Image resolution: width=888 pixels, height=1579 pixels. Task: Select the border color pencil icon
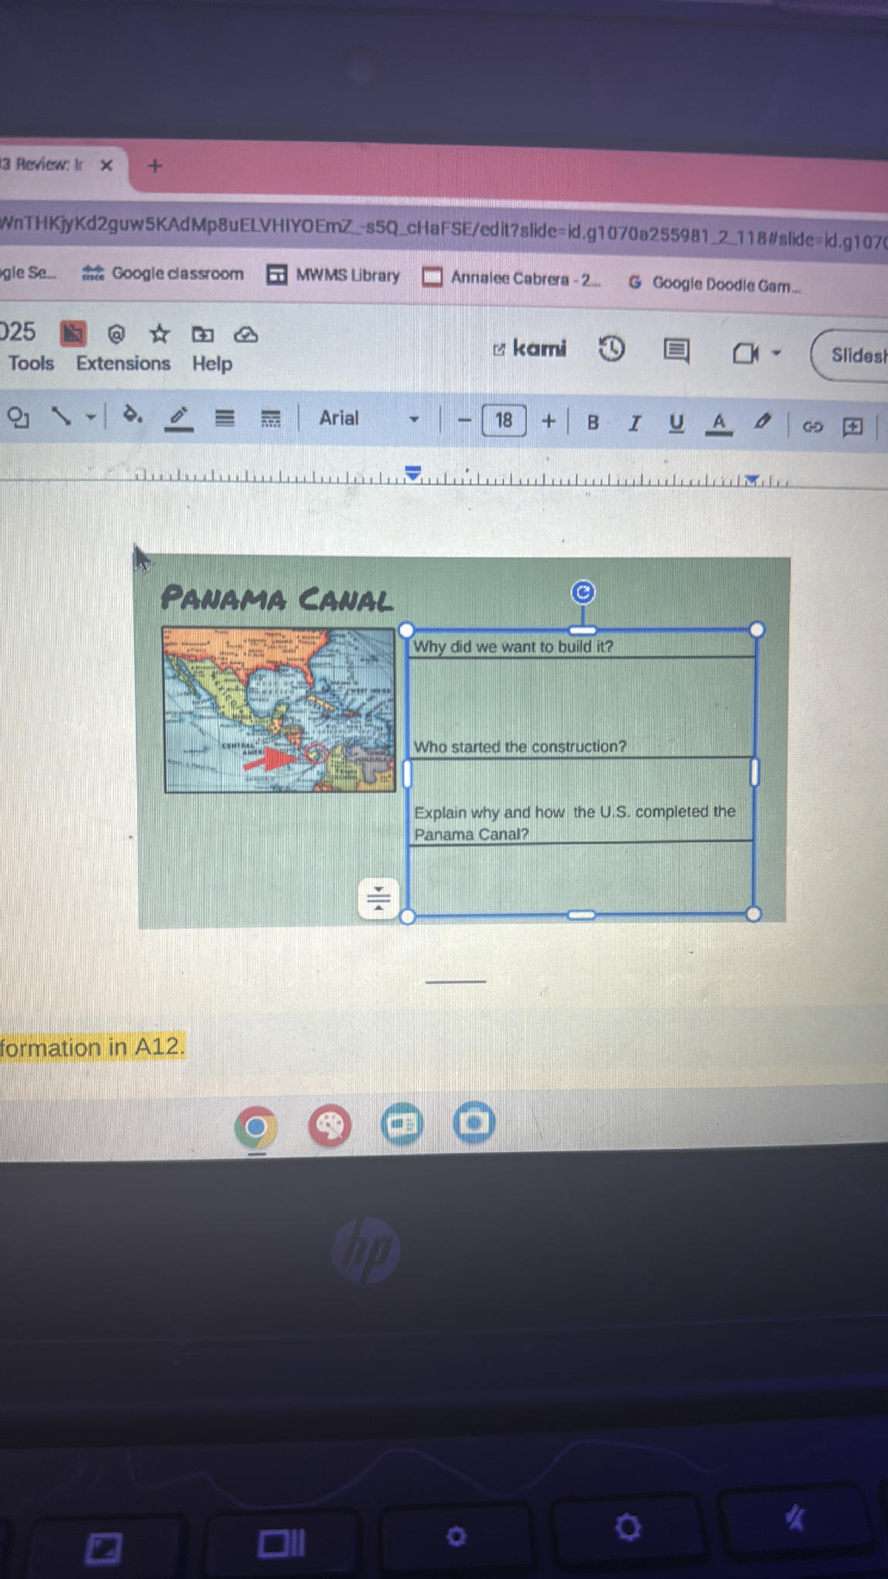(x=179, y=418)
